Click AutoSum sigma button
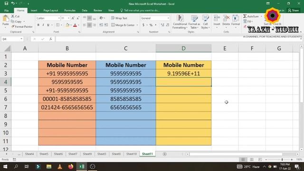 tap(251, 16)
